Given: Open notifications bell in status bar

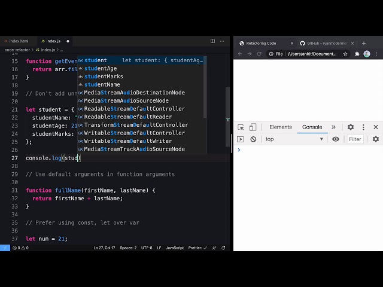Looking at the screenshot, I should pos(223,248).
